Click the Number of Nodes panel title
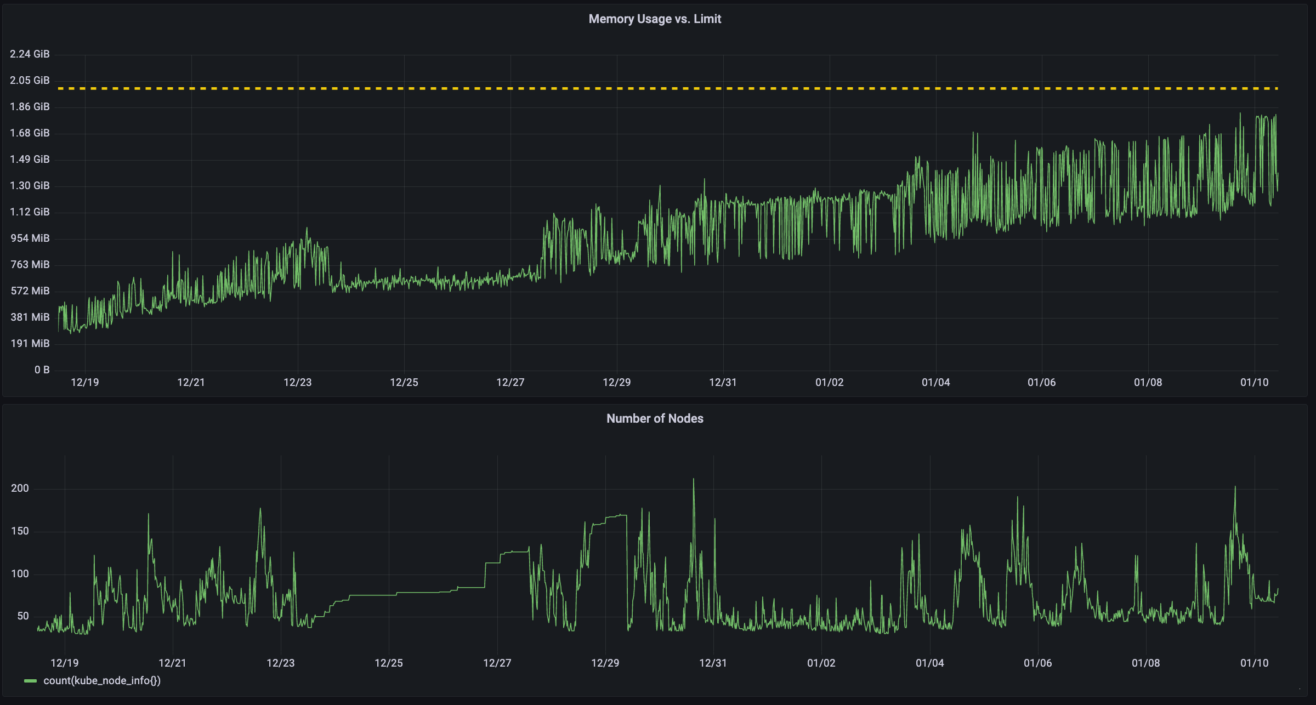Screen dimensions: 1316x705 655,419
